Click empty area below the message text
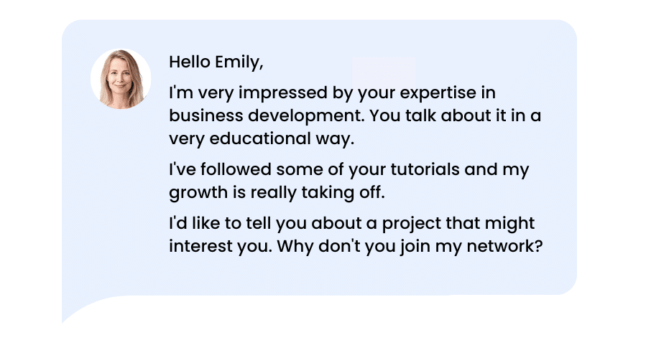651x340 pixels. pyautogui.click(x=353, y=275)
